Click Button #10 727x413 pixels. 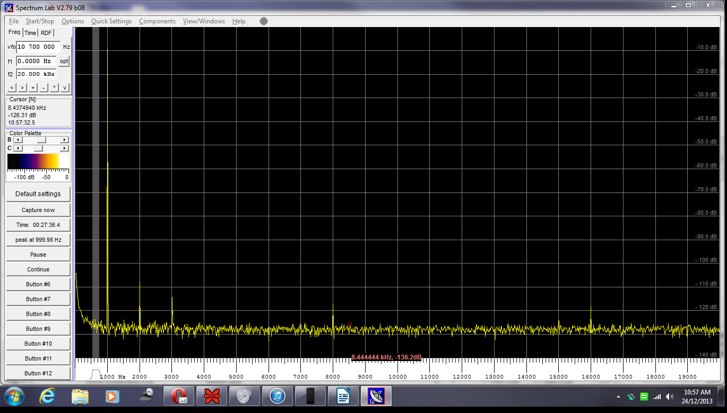pos(38,344)
